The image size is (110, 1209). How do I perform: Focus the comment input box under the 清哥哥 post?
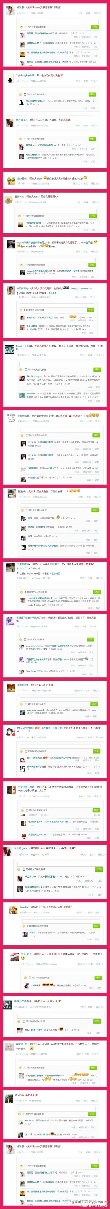(59, 429)
